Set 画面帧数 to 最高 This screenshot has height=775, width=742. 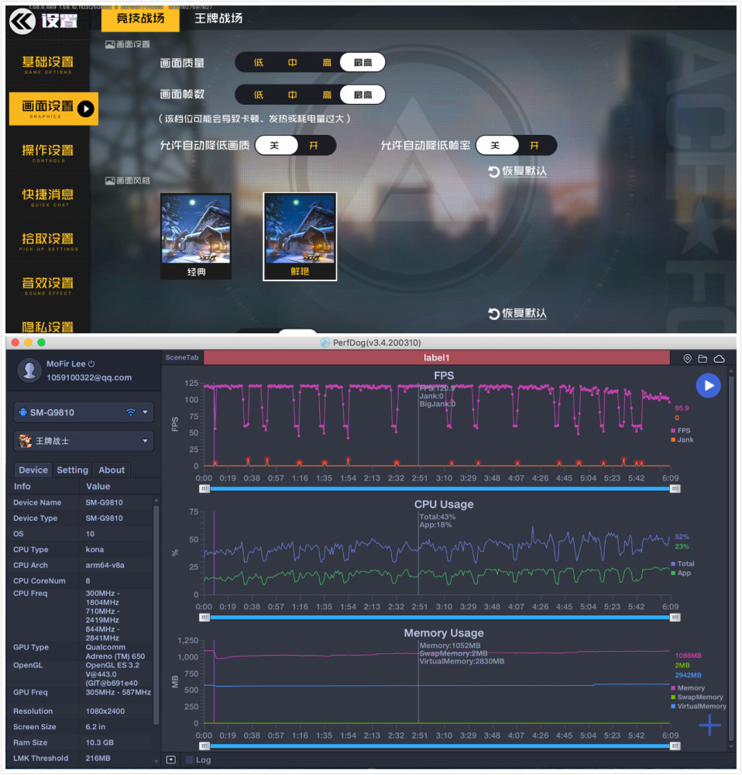click(362, 95)
